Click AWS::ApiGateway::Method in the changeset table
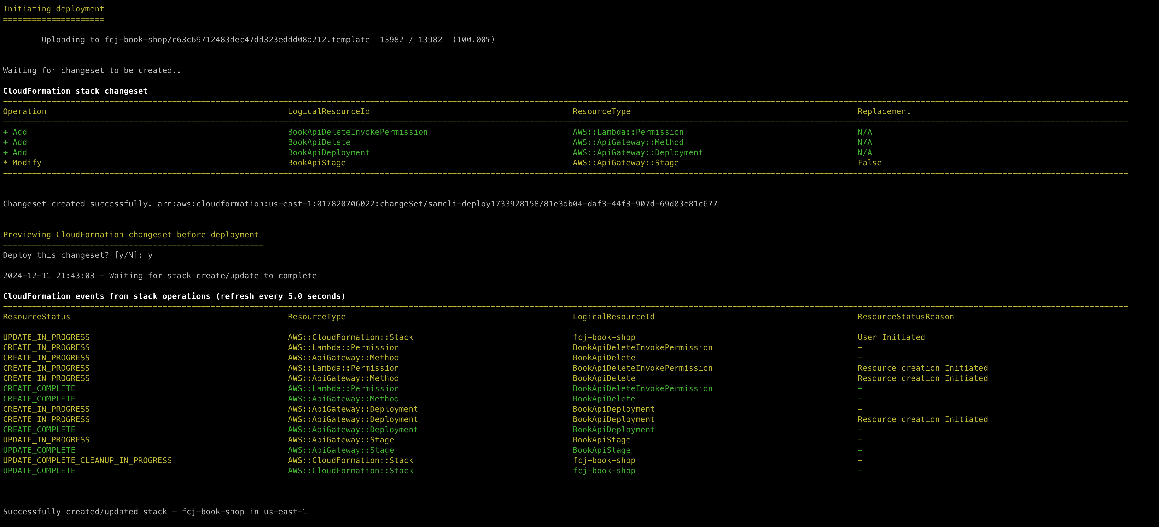Viewport: 1159px width, 527px height. click(628, 142)
